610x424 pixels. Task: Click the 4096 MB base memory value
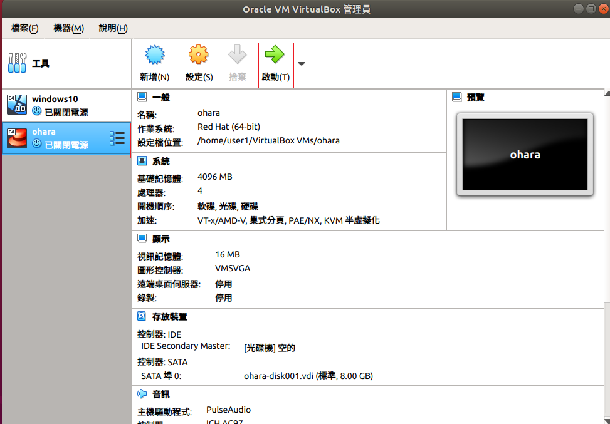[x=215, y=177]
